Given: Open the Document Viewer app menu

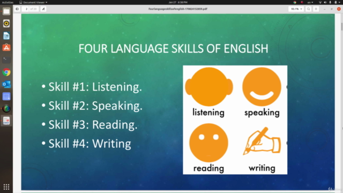Looking at the screenshot, I should [33, 2].
